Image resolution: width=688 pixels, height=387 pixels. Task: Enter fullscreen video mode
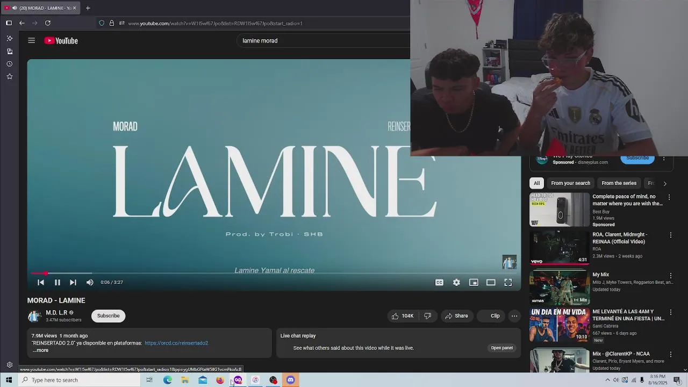point(508,282)
